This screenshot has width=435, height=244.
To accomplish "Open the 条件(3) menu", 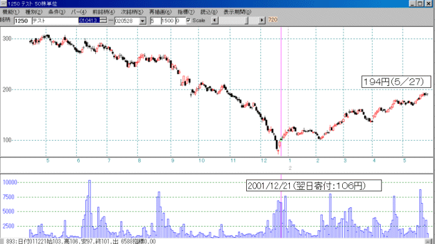I will [x=57, y=12].
